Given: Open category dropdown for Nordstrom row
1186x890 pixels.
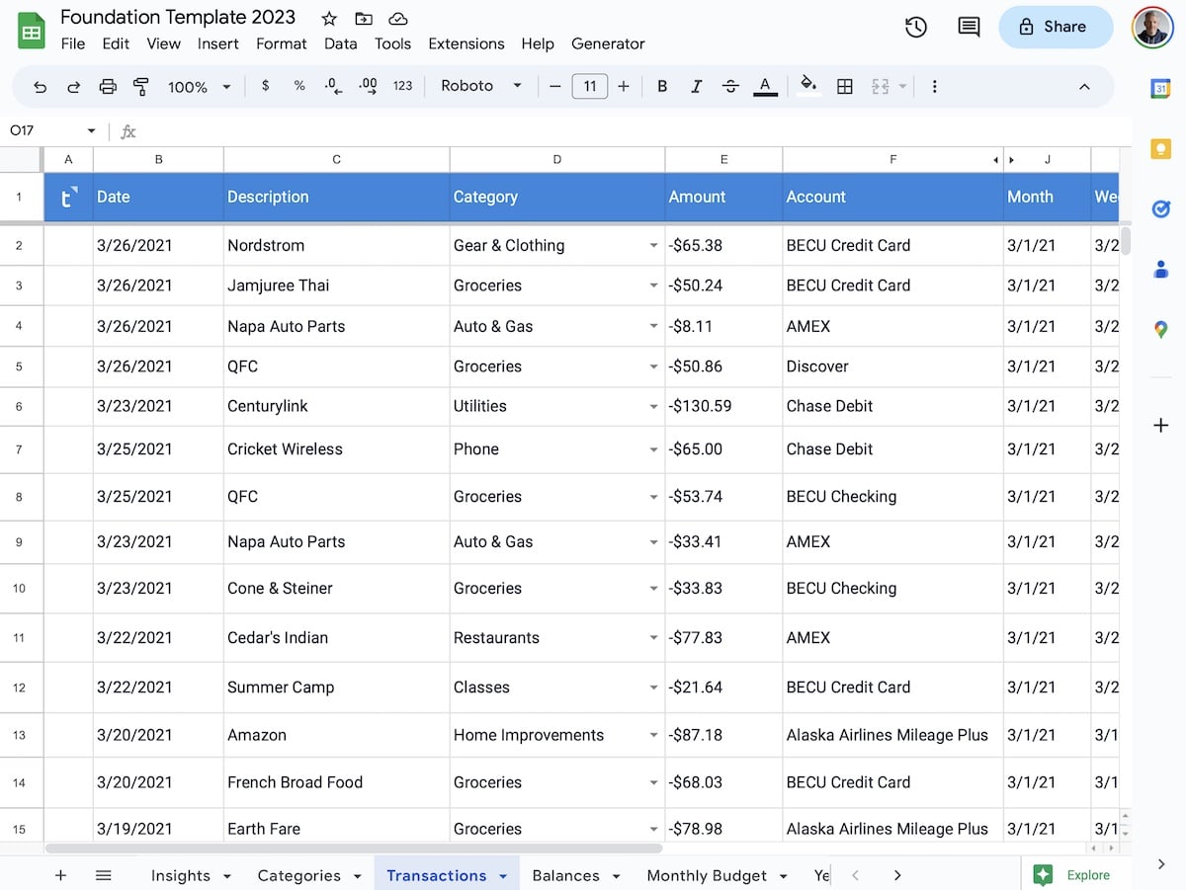Looking at the screenshot, I should [x=653, y=246].
